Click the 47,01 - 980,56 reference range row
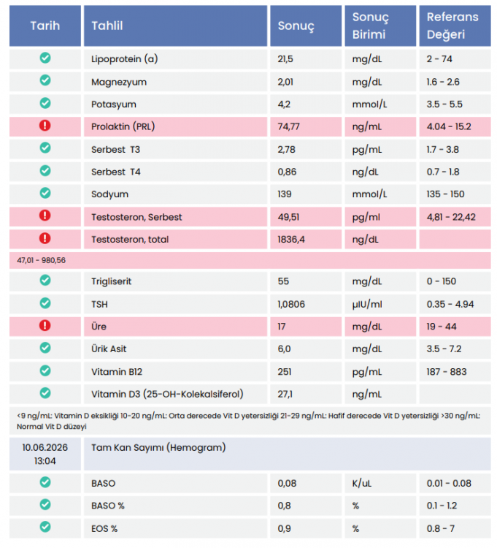 (x=250, y=260)
